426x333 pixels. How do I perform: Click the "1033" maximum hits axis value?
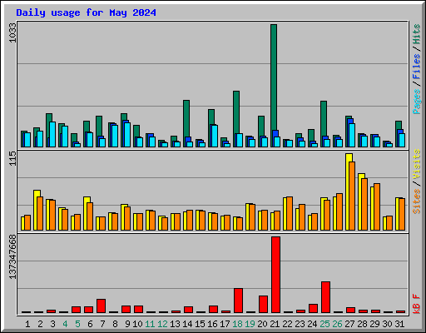coord(12,32)
